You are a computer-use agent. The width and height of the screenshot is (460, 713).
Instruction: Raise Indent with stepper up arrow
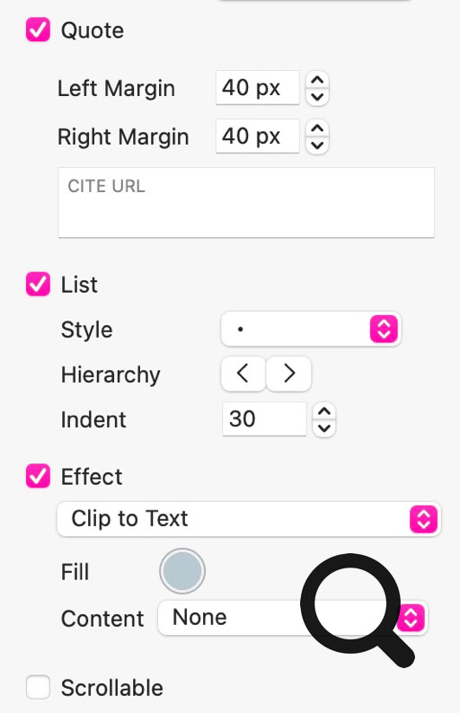point(324,411)
